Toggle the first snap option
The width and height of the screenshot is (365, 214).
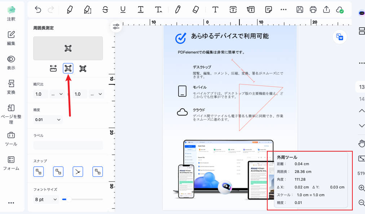pyautogui.click(x=39, y=172)
